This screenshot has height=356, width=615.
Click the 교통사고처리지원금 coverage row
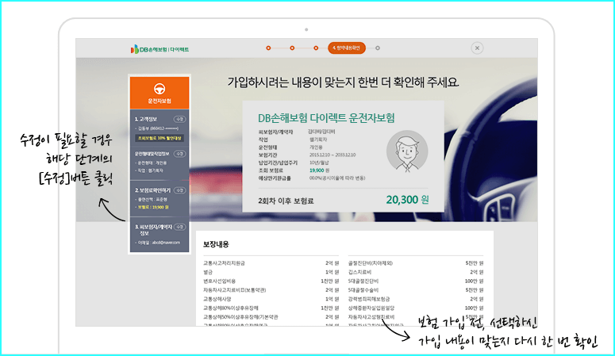271,263
